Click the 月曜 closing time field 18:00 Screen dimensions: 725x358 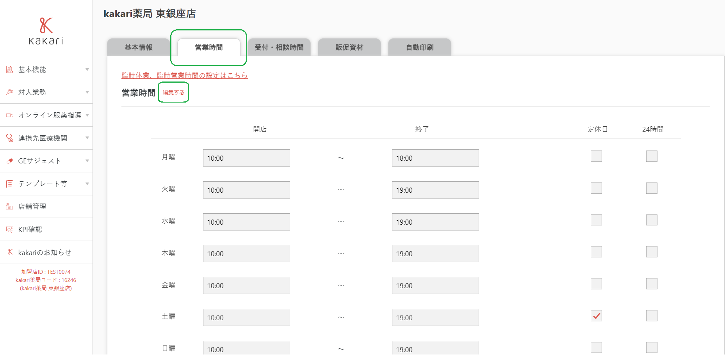(435, 158)
